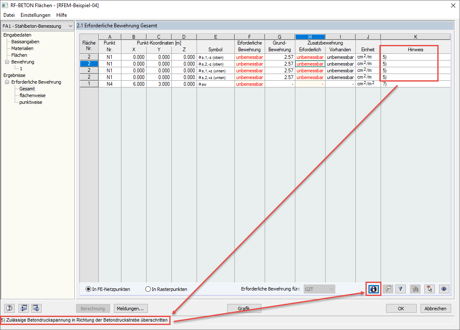The height and width of the screenshot is (330, 460).
Task: Toggle the eye view-mode icon
Action: (x=444, y=289)
